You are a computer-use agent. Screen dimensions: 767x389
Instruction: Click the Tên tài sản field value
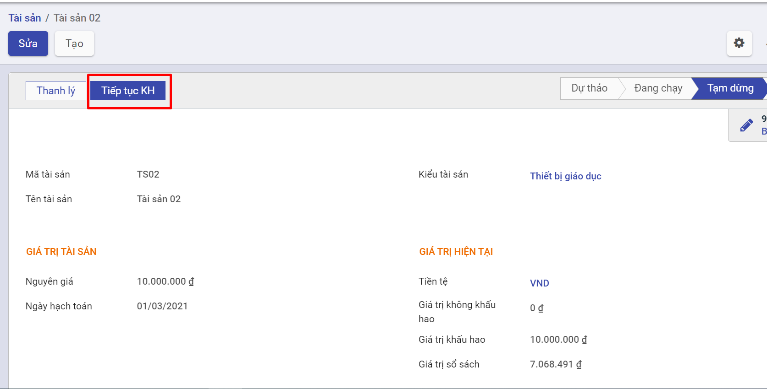[159, 199]
